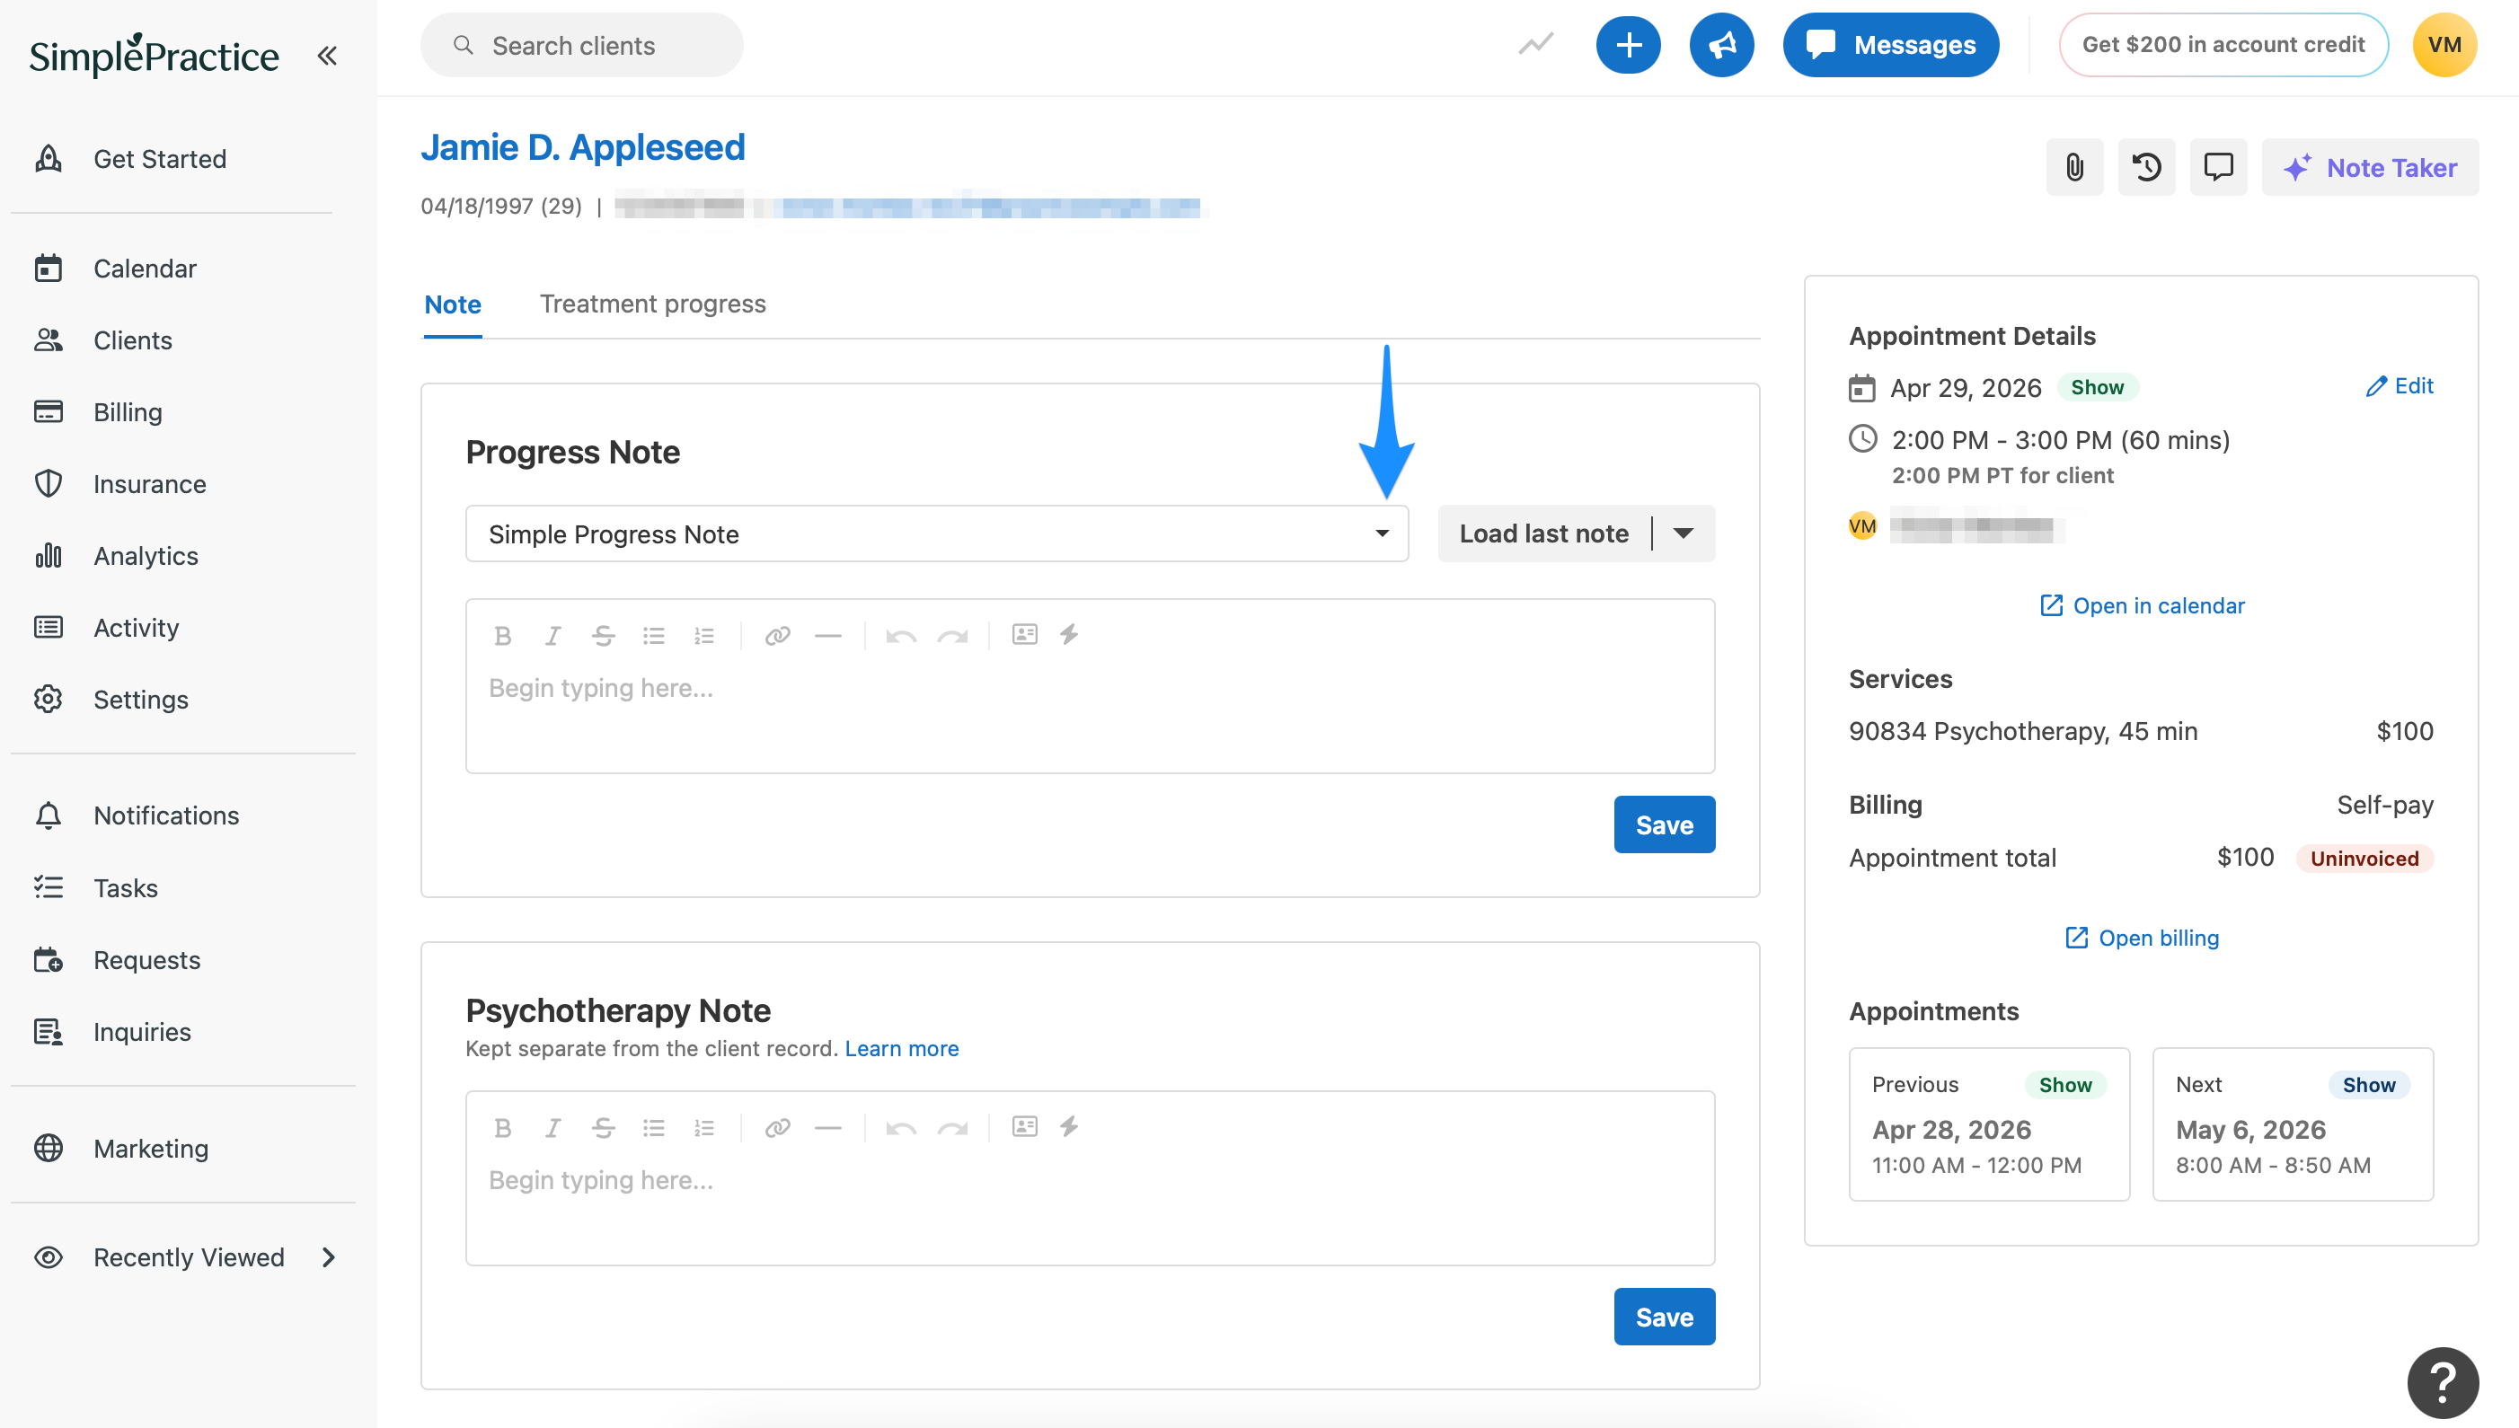Click the blue plus create button

point(1629,45)
